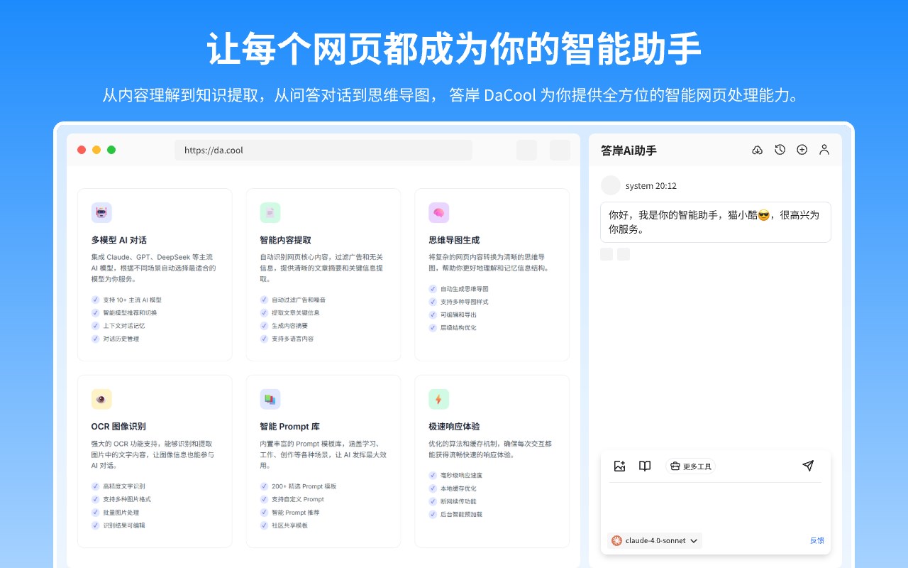Click second small action square under greeting message

point(624,254)
